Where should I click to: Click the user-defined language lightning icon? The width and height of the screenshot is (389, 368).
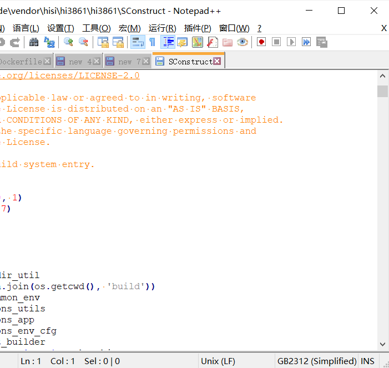point(183,42)
